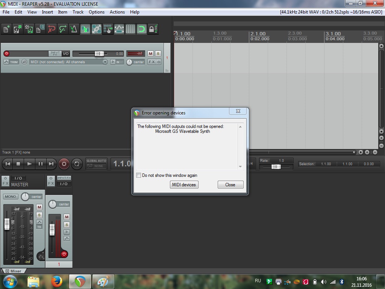The image size is (385, 289).
Task: Toggle move envelope points with items
Action: coord(119,29)
